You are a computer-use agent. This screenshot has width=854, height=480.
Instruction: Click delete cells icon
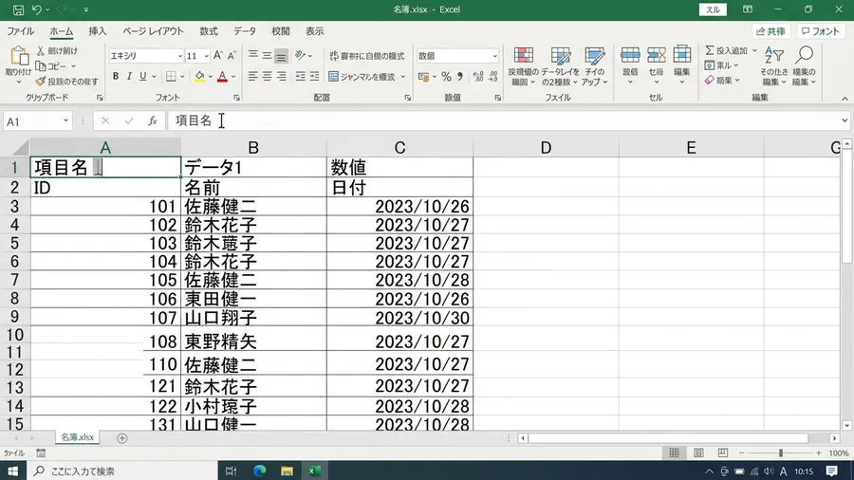click(x=657, y=55)
